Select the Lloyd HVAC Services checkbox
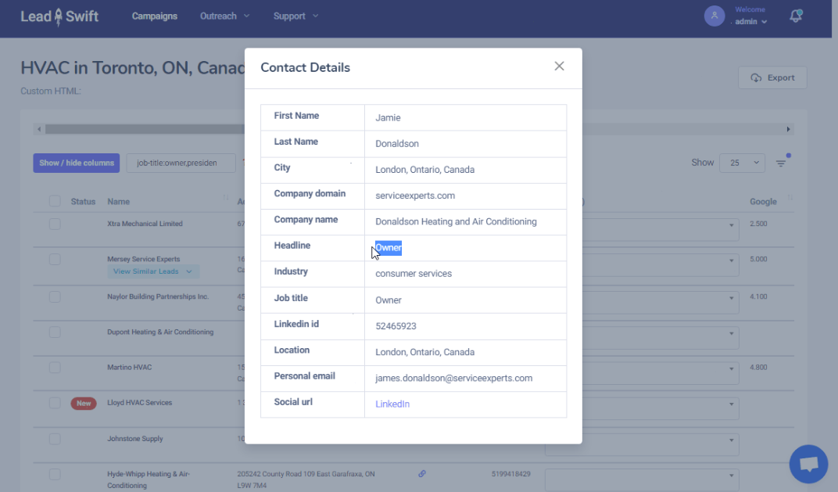838x492 pixels. (54, 403)
